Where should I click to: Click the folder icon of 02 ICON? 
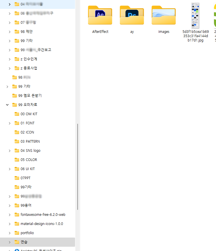[x=17, y=132]
